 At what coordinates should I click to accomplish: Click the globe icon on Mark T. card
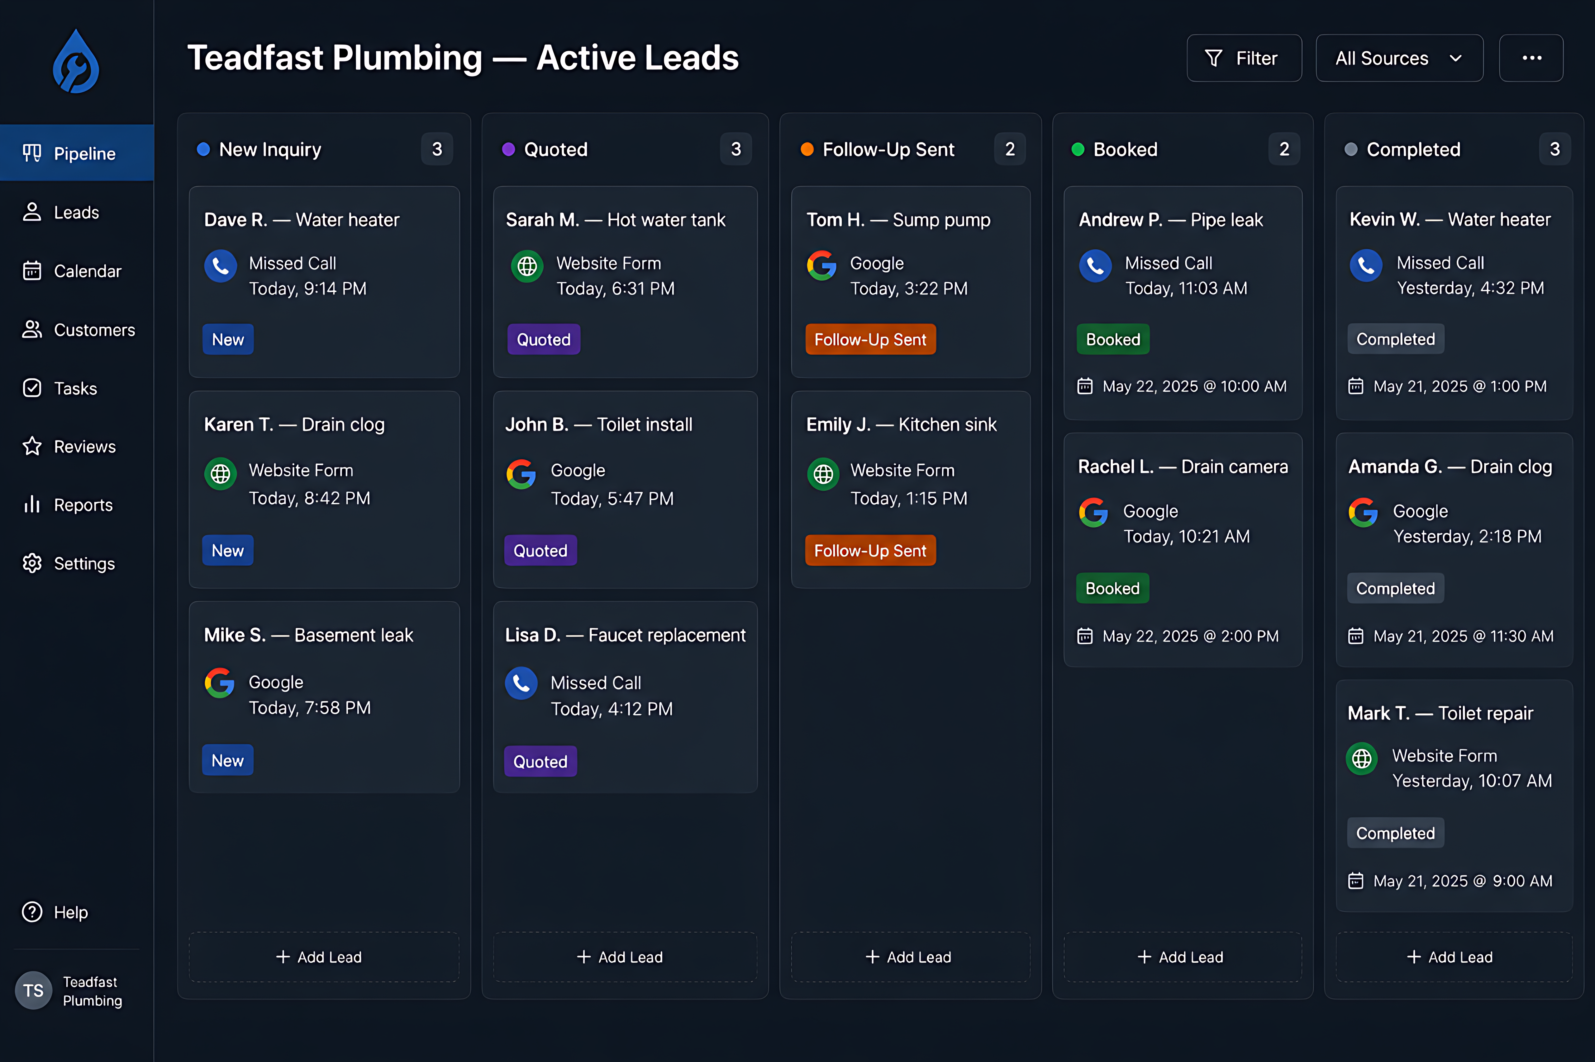(x=1362, y=759)
